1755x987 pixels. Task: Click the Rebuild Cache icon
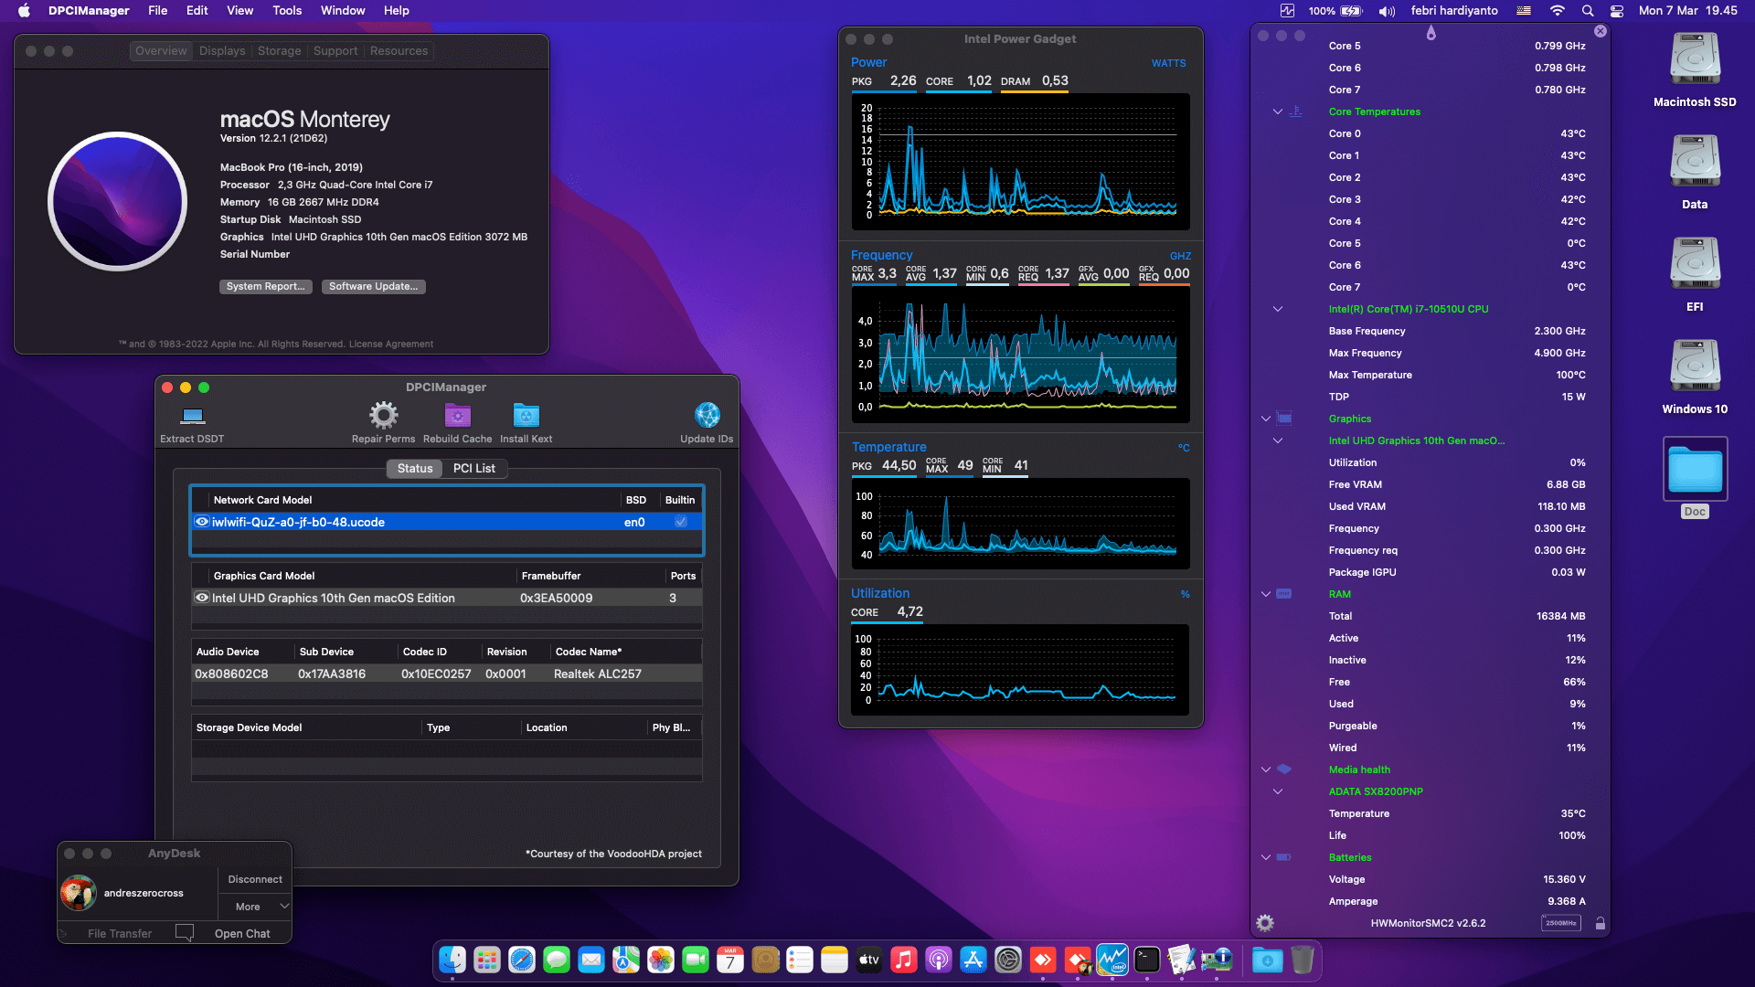457,416
